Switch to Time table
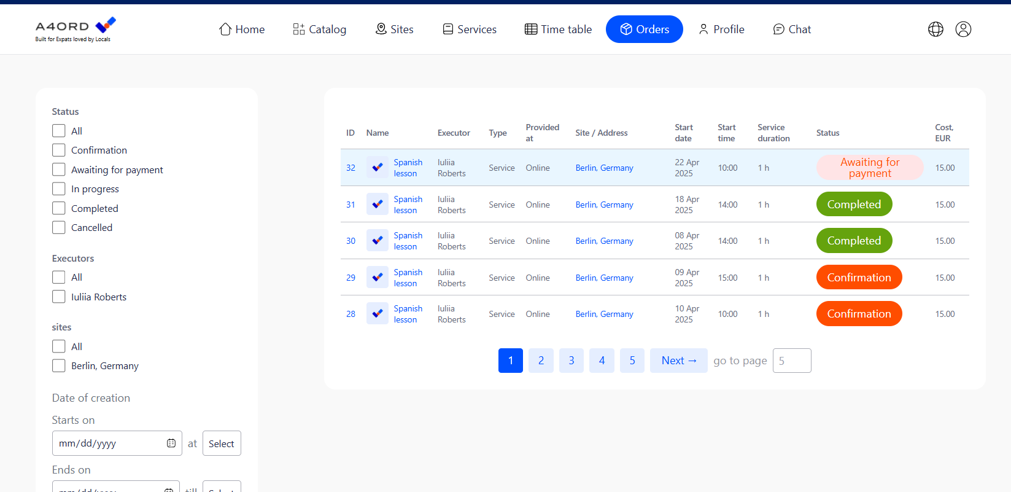The image size is (1011, 492). (559, 29)
